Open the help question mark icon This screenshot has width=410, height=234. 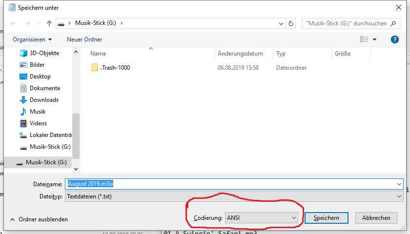tap(395, 39)
